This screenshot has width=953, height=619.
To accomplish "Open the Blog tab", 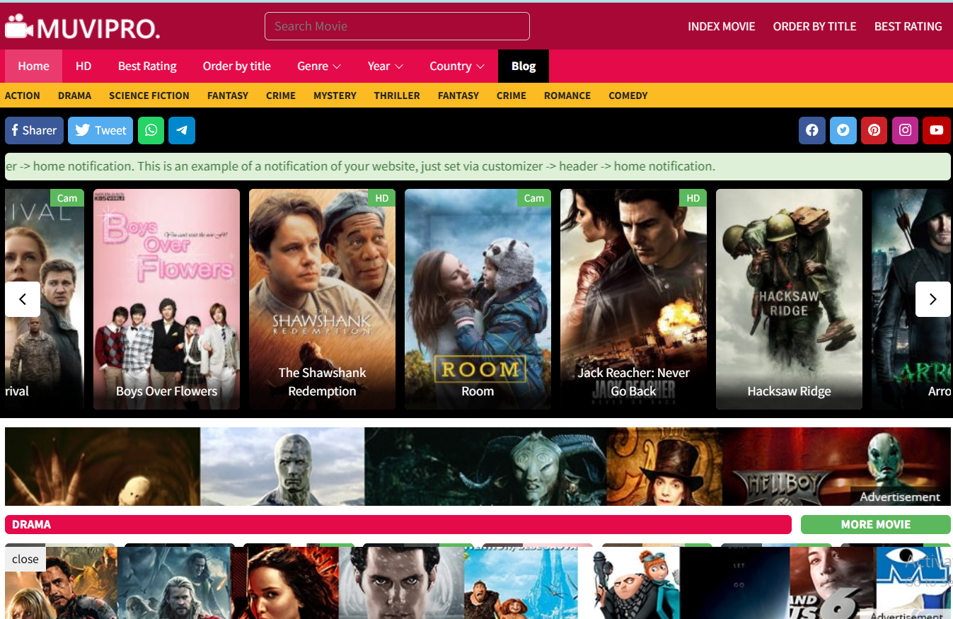I will (x=524, y=66).
